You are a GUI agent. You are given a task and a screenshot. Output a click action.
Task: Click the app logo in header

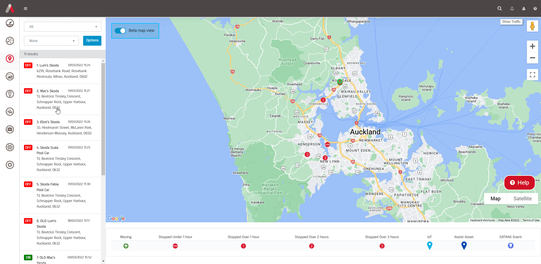(10, 8)
